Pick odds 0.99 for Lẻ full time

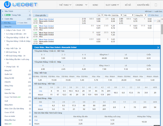pyautogui.click(x=126, y=58)
